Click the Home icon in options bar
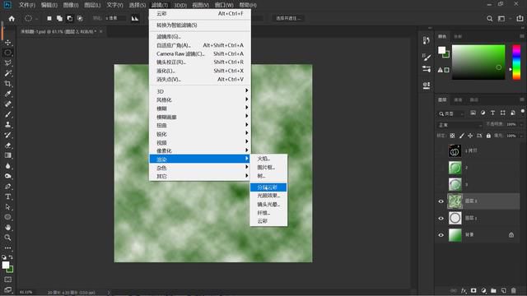The image size is (527, 296). (x=12, y=18)
